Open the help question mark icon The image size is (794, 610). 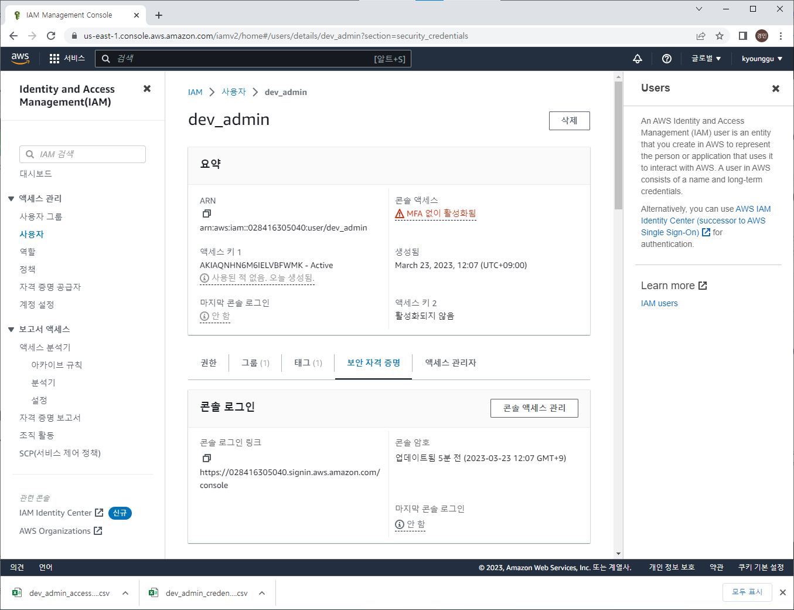coord(667,59)
